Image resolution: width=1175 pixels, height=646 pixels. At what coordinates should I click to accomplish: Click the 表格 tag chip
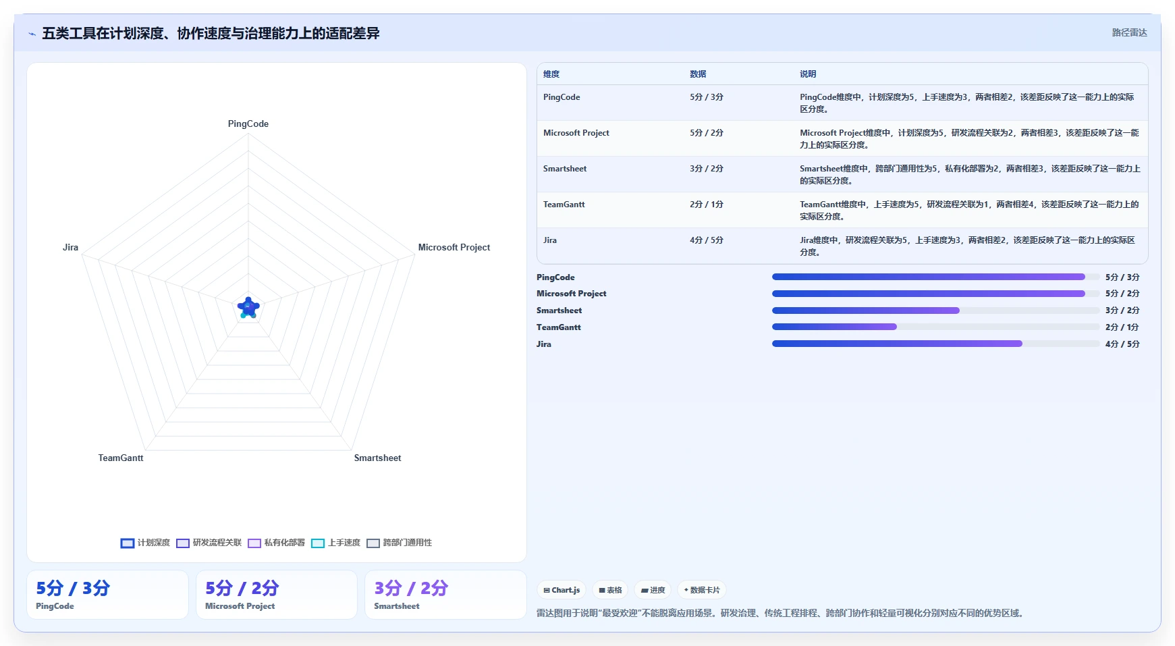610,590
